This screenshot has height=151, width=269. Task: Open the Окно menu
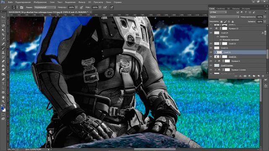click(x=108, y=2)
